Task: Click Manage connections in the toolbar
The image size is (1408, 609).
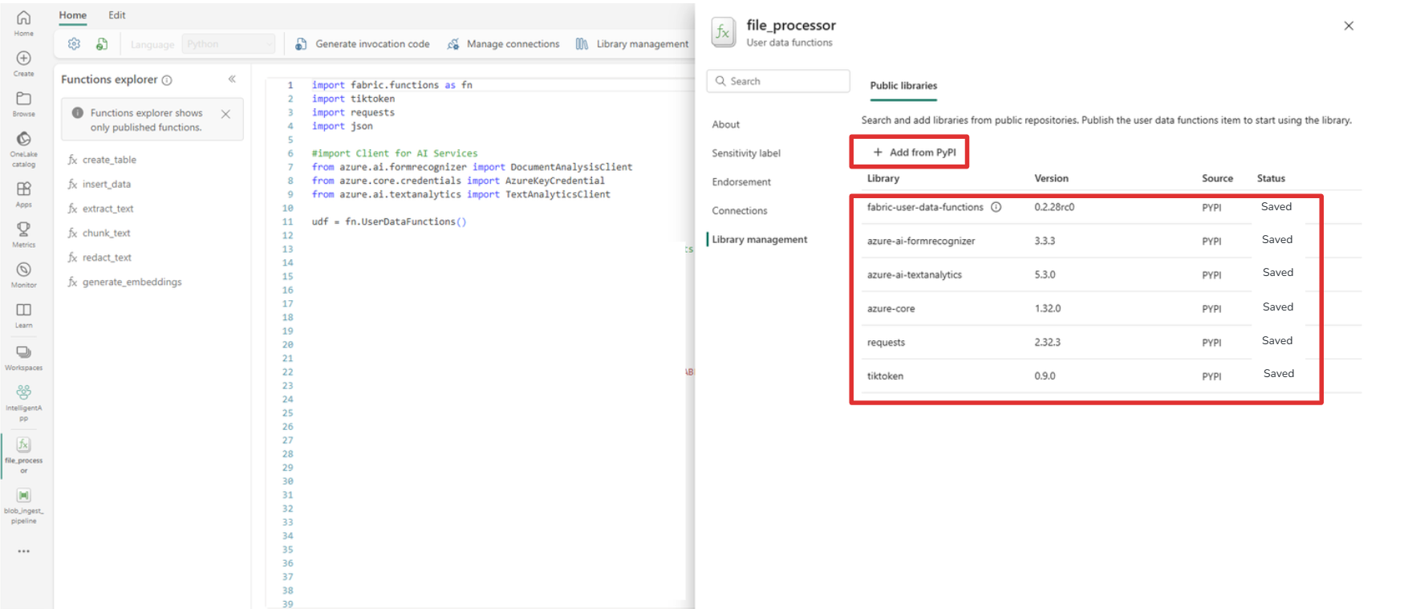Action: (504, 44)
